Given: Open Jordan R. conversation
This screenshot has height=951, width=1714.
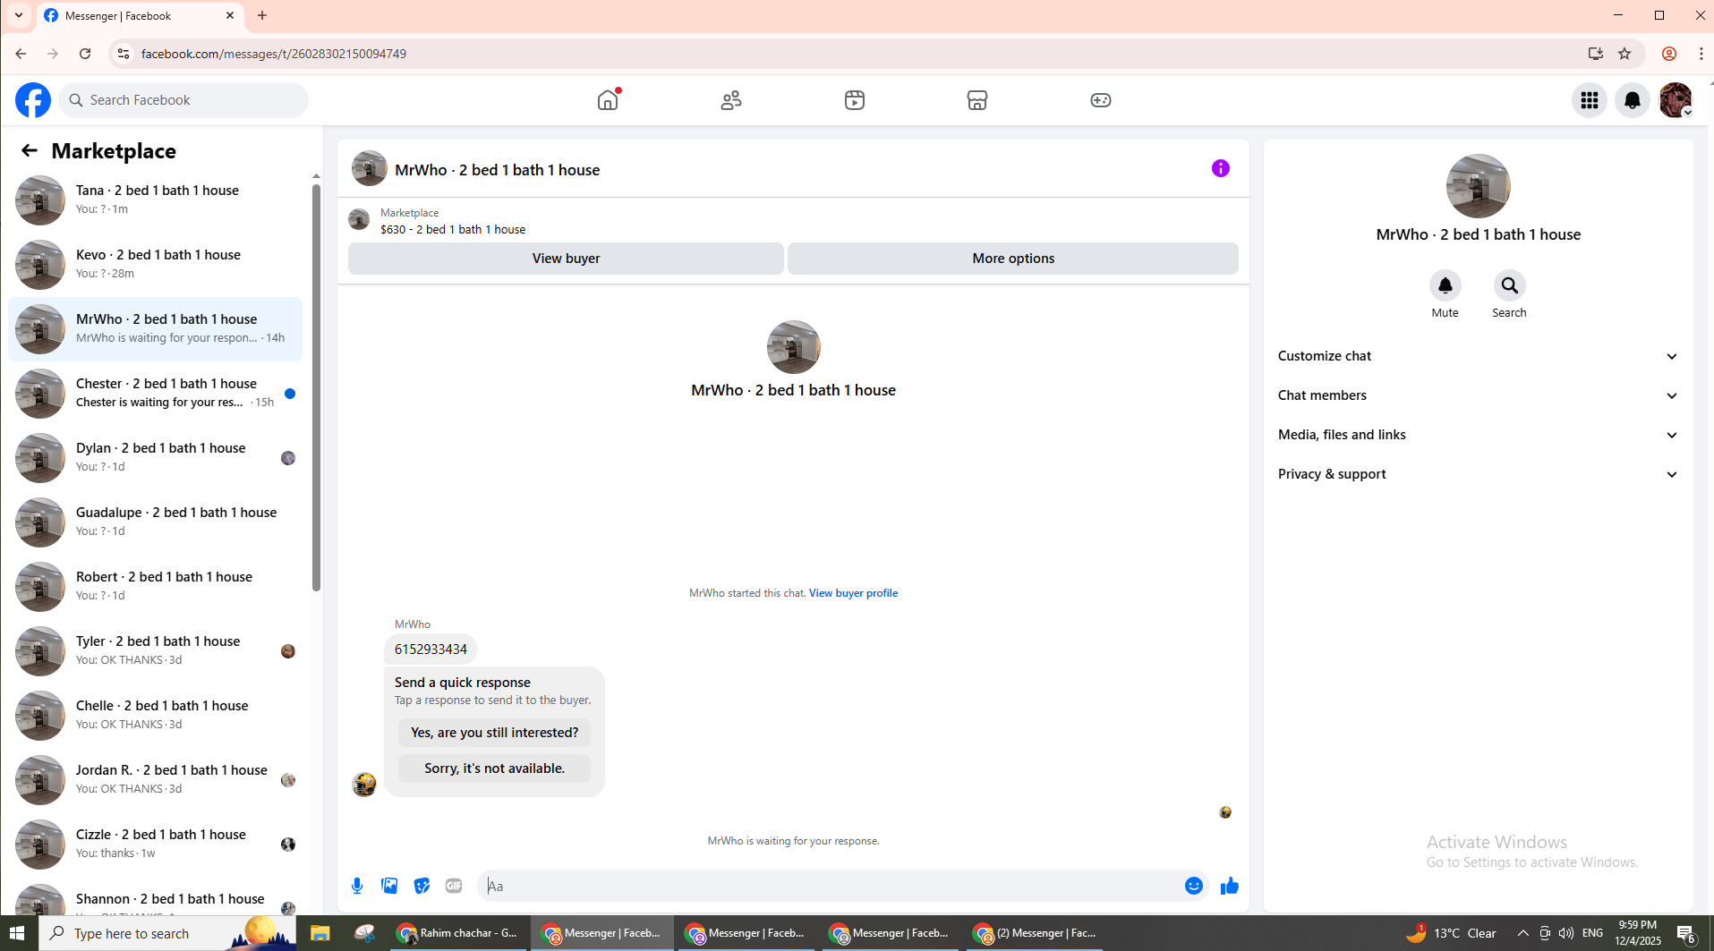Looking at the screenshot, I should [x=156, y=780].
